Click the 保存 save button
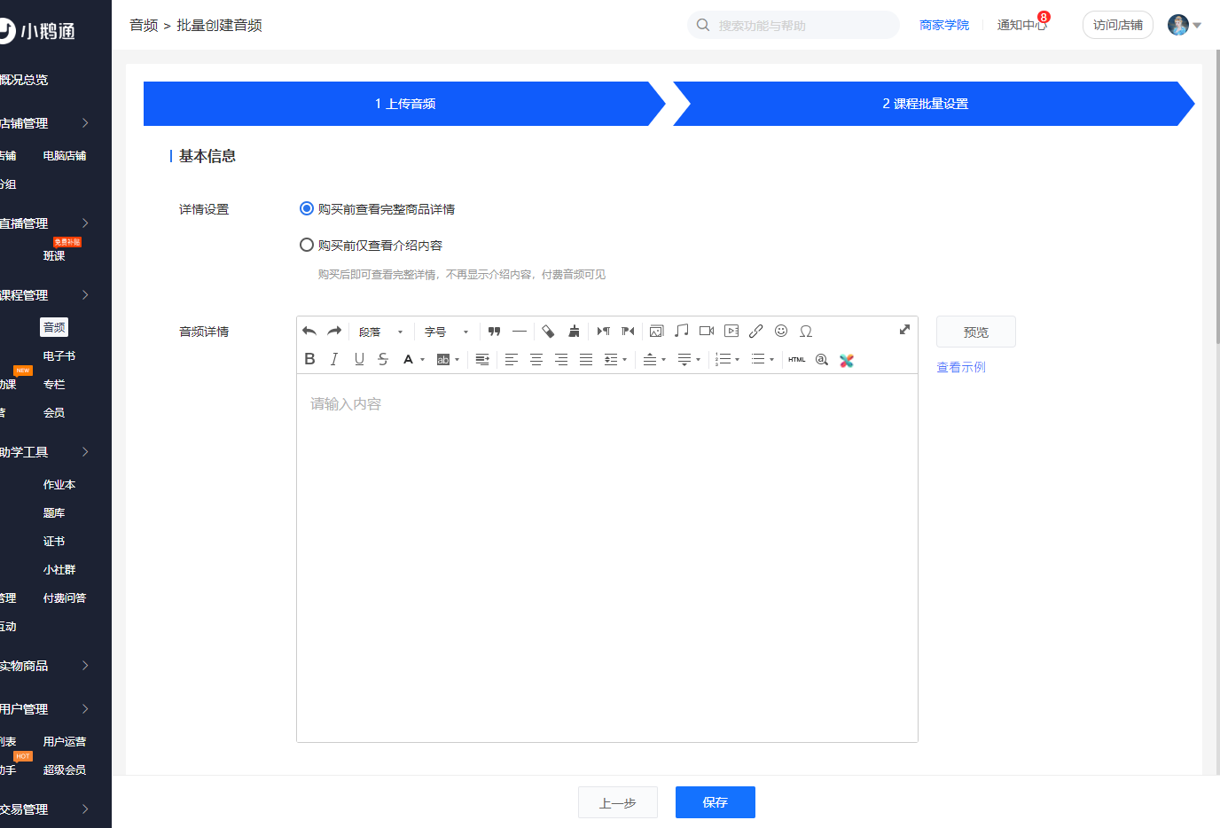Screen dimensions: 1220x828 tap(716, 802)
